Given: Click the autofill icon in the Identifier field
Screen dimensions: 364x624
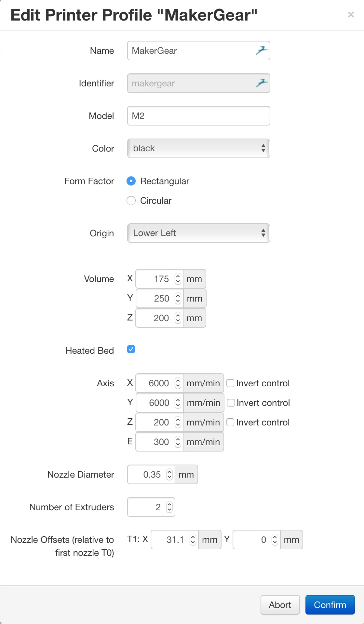Looking at the screenshot, I should coord(262,83).
